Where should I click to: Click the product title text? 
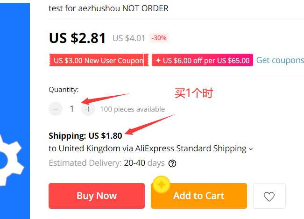pyautogui.click(x=108, y=8)
